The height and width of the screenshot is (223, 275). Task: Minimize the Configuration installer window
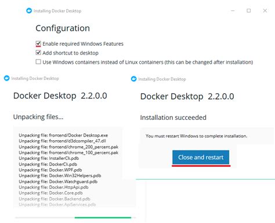[233, 10]
